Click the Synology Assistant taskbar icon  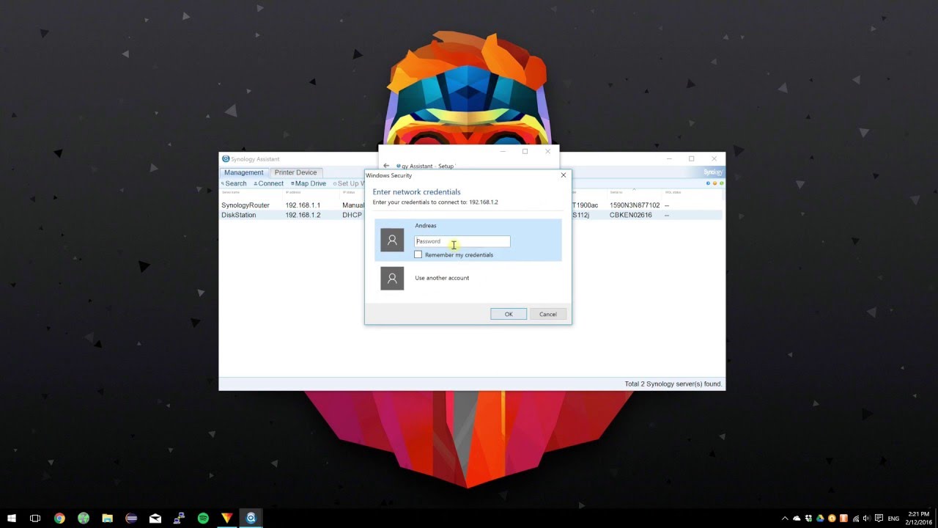[x=251, y=518]
